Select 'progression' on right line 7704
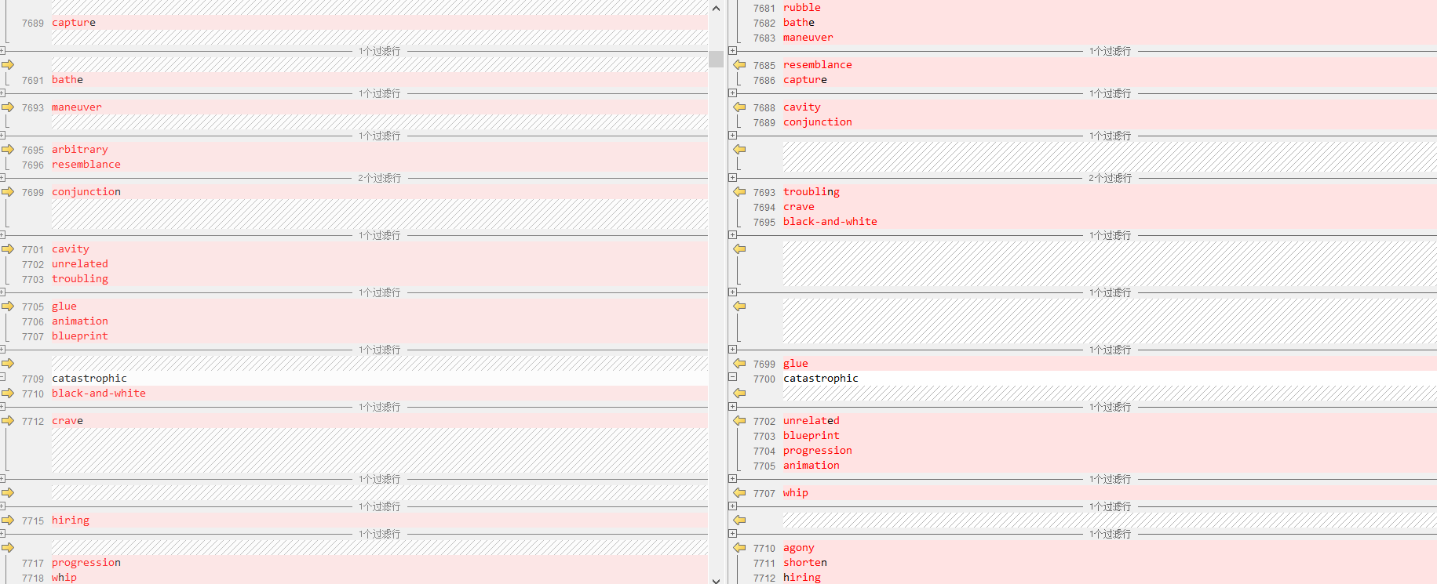Screen dimensions: 1437x584 click(x=818, y=451)
